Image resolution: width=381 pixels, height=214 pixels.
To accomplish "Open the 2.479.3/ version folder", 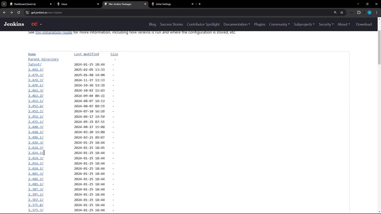I will tap(36, 75).
